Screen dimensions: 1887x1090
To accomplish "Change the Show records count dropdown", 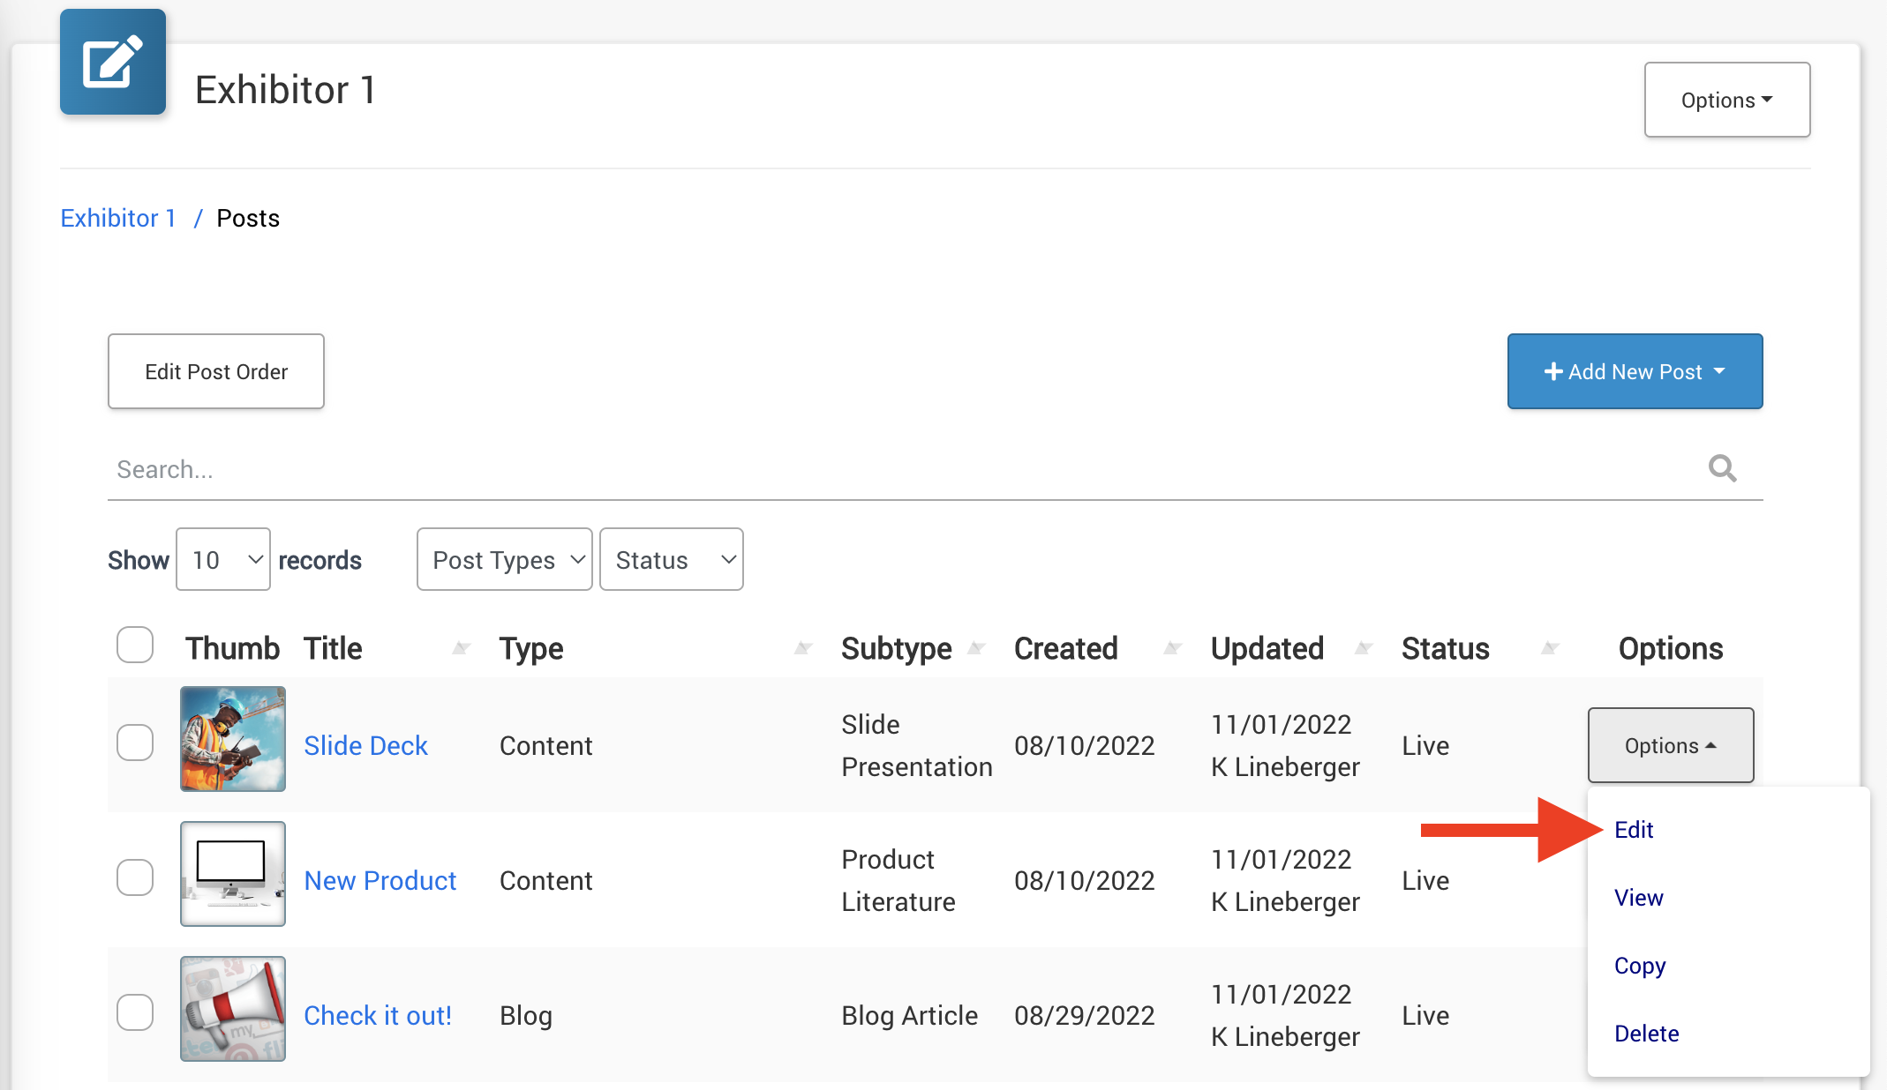I will [x=223, y=559].
